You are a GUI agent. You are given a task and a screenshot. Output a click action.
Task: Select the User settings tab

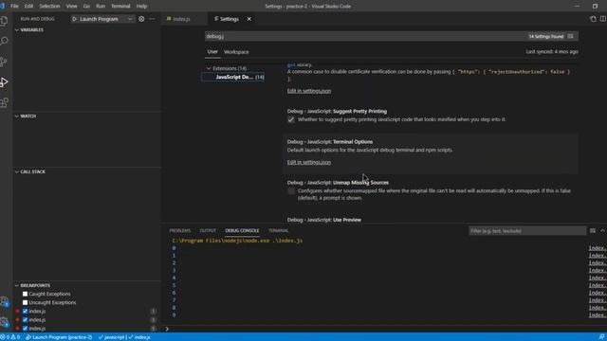click(x=212, y=51)
